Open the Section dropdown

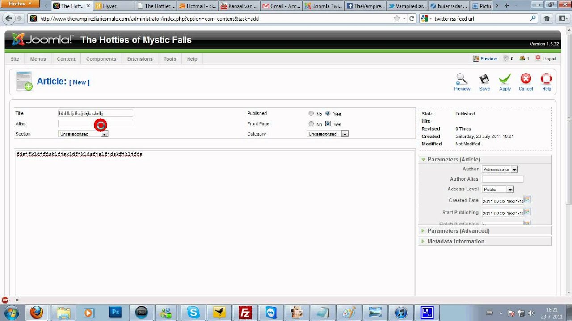(83, 134)
